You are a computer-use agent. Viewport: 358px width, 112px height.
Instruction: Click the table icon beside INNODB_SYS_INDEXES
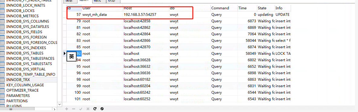point(2,48)
